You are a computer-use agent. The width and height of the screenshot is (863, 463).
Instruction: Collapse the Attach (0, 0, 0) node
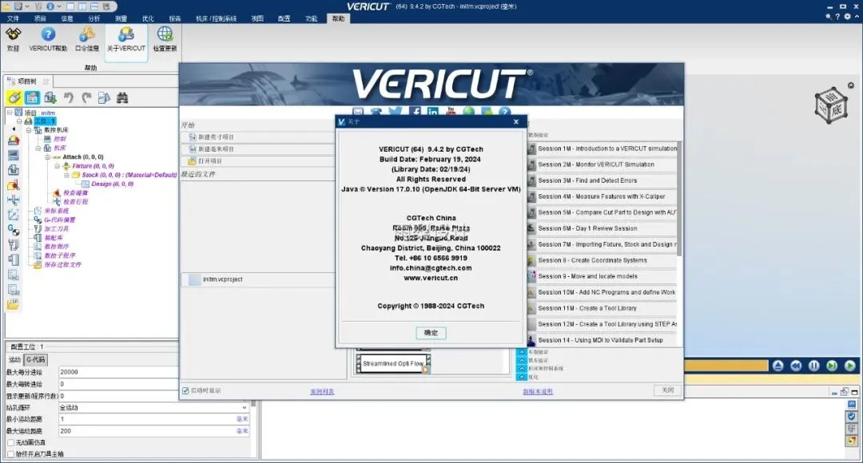[47, 157]
